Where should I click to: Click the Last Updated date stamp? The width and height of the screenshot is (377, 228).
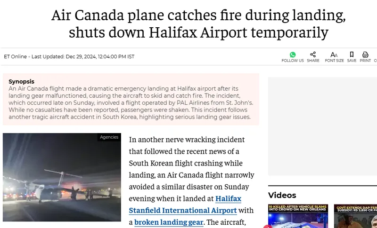(83, 56)
